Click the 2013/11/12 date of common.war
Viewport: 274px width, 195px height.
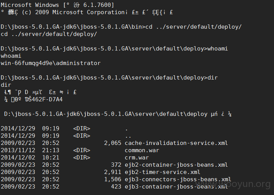(18, 150)
